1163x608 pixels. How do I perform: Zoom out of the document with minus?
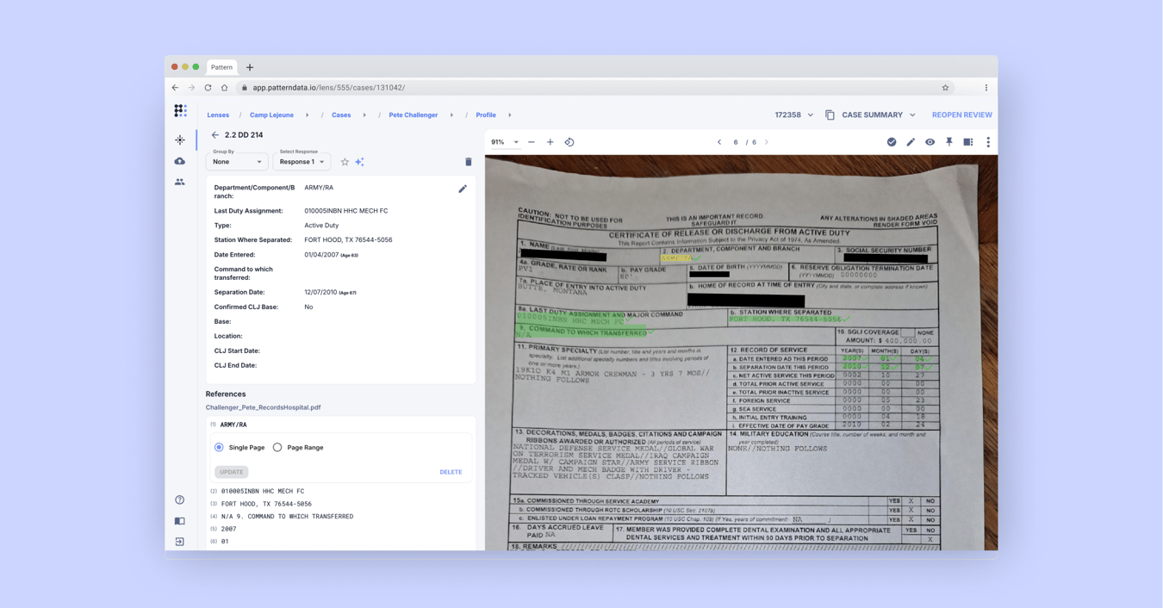(532, 142)
